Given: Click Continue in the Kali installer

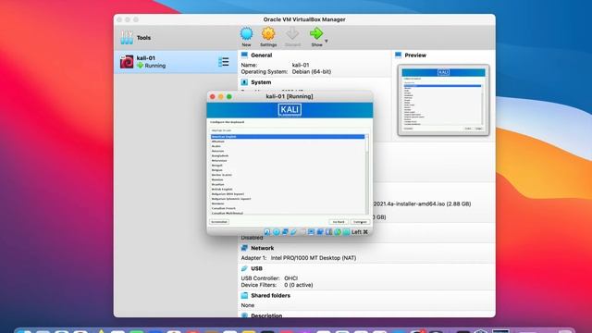Looking at the screenshot, I should pyautogui.click(x=360, y=222).
